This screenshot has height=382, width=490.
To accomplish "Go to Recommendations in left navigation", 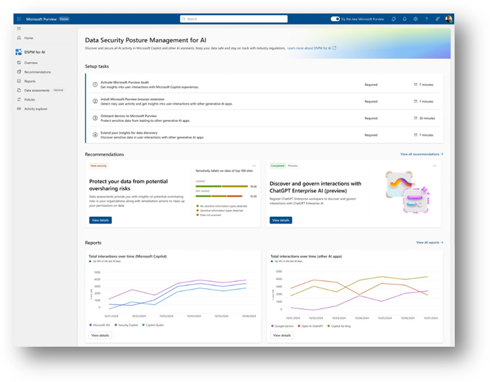I will tap(37, 72).
